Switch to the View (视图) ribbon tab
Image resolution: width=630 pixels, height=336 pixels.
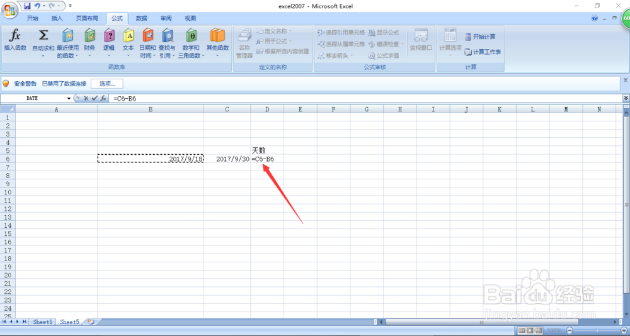[x=190, y=18]
